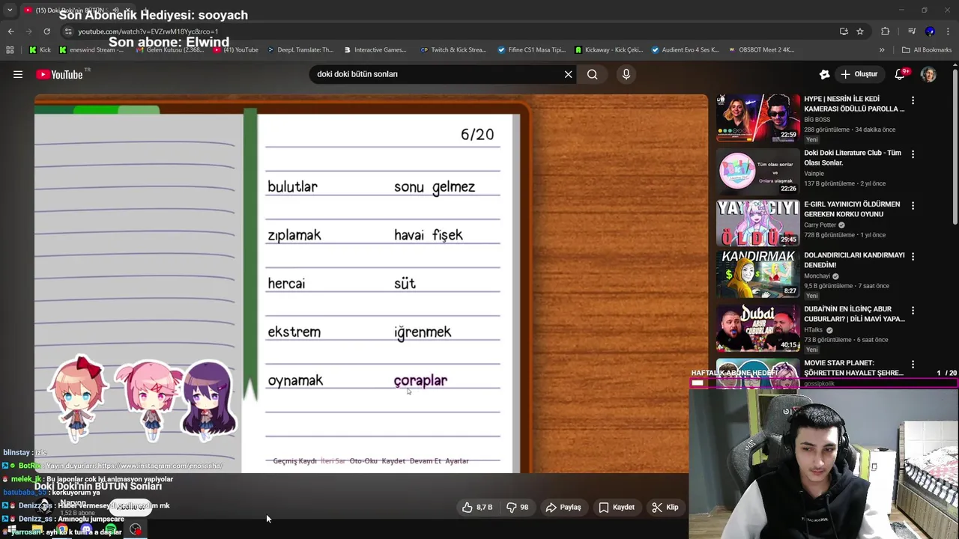Image resolution: width=959 pixels, height=539 pixels.
Task: Start voice search with the microphone
Action: click(626, 74)
